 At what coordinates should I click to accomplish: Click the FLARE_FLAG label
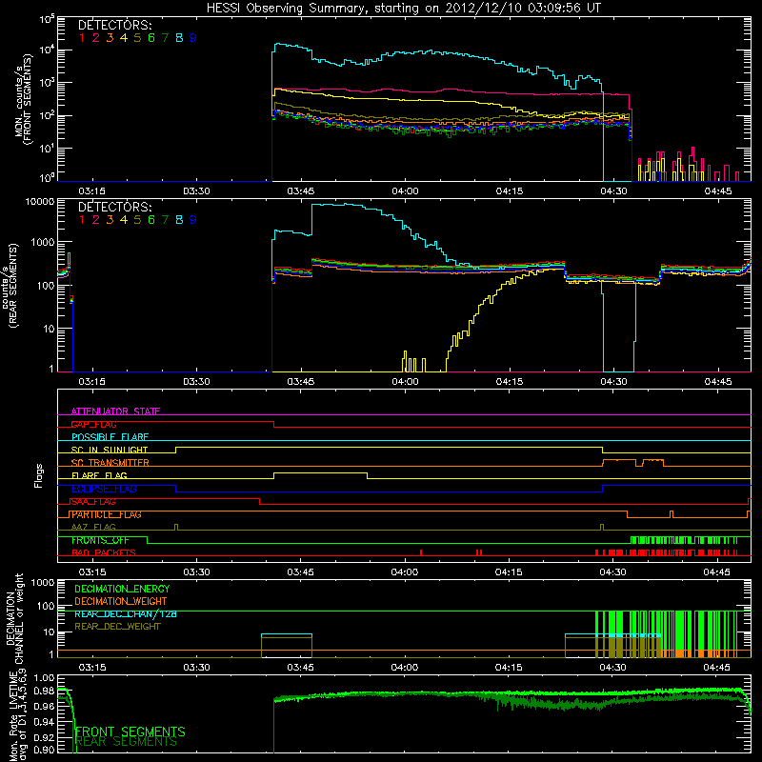point(99,475)
